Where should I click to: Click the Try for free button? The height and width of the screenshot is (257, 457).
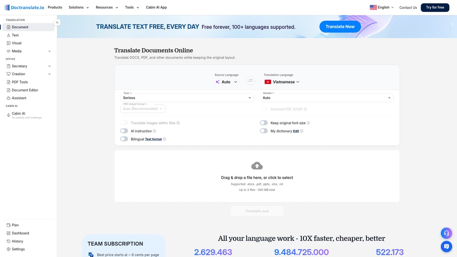[435, 7]
